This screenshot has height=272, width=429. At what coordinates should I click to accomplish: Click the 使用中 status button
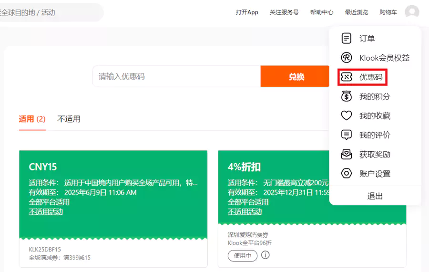pos(242,256)
